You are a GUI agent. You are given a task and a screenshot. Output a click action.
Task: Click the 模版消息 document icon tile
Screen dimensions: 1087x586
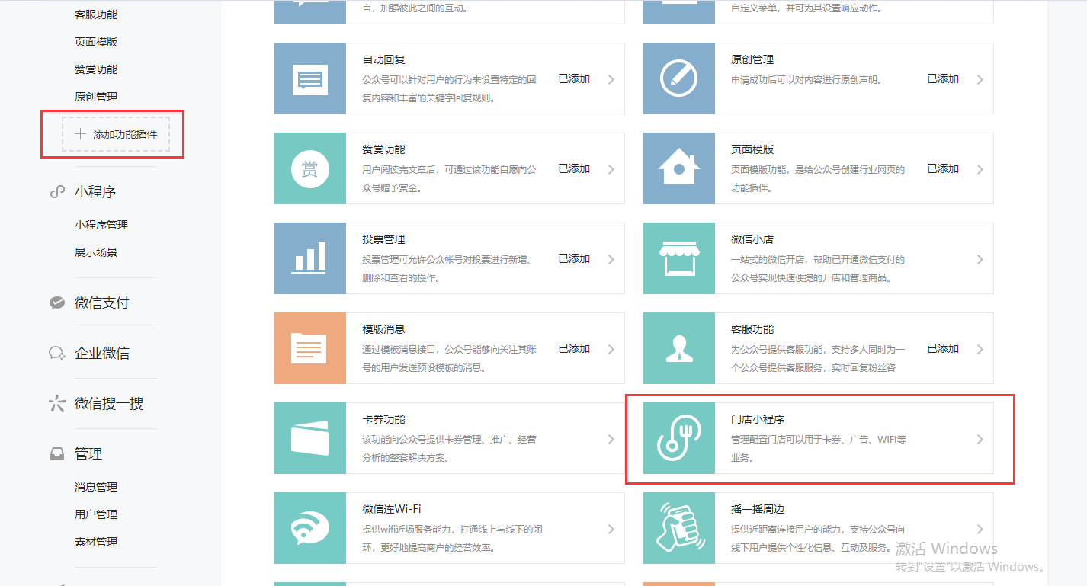tap(310, 348)
